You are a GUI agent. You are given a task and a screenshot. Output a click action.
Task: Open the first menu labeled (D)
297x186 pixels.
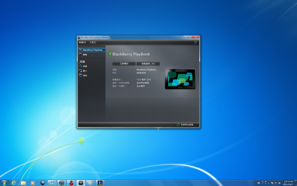point(83,42)
